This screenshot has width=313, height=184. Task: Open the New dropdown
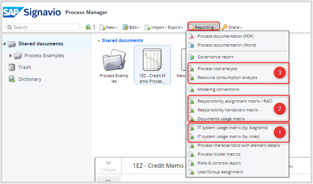[x=109, y=27]
